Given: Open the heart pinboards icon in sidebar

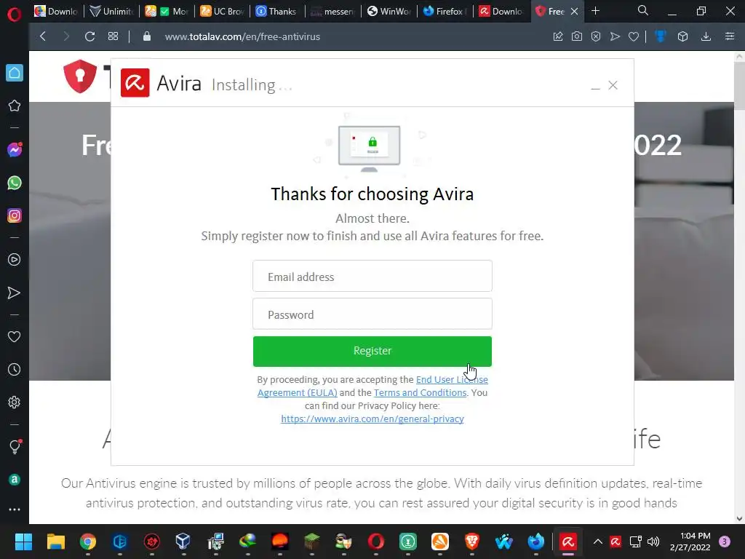Looking at the screenshot, I should (x=15, y=336).
